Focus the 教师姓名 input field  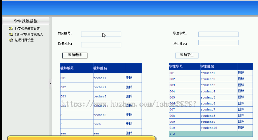(x=101, y=45)
